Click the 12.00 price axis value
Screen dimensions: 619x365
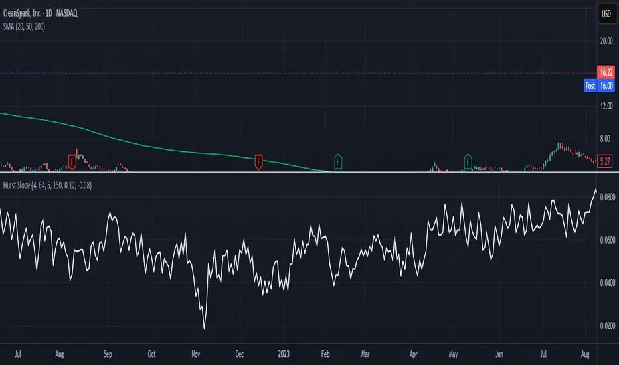[606, 106]
